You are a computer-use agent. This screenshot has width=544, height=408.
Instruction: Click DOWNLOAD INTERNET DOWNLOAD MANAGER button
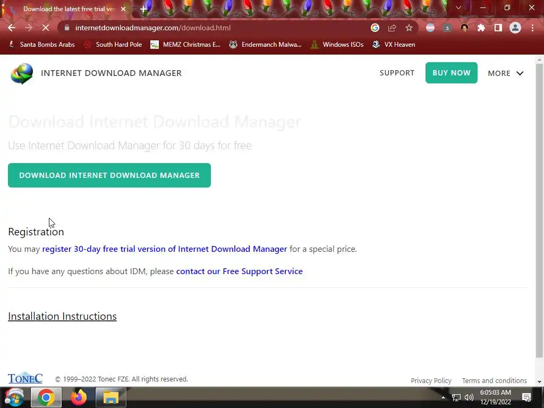click(x=109, y=175)
